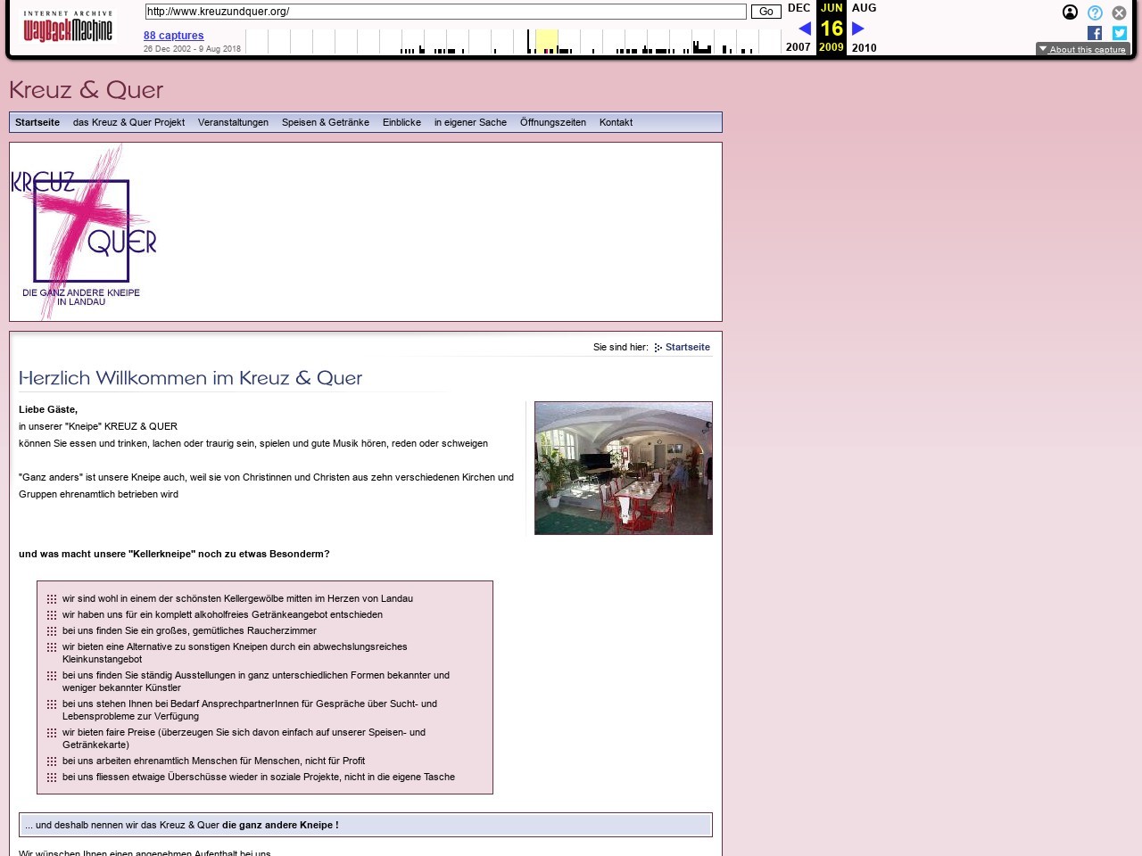Open the user account icon
This screenshot has height=856, width=1142.
pos(1070,12)
